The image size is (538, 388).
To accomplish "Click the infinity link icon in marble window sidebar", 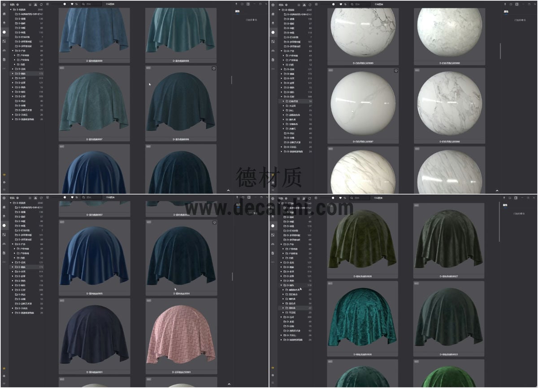I will pos(273,69).
